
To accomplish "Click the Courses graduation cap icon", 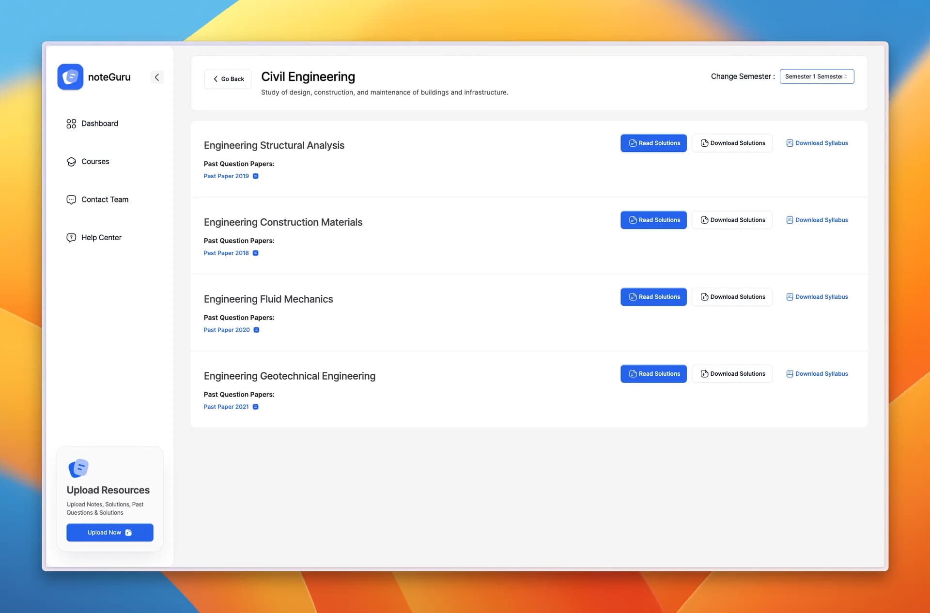I will pyautogui.click(x=71, y=162).
